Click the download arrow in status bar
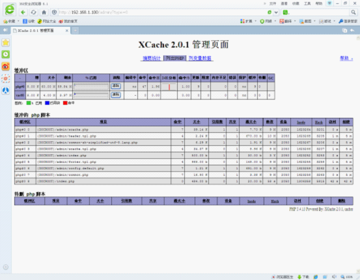This screenshot has height=280, width=360. point(299,277)
